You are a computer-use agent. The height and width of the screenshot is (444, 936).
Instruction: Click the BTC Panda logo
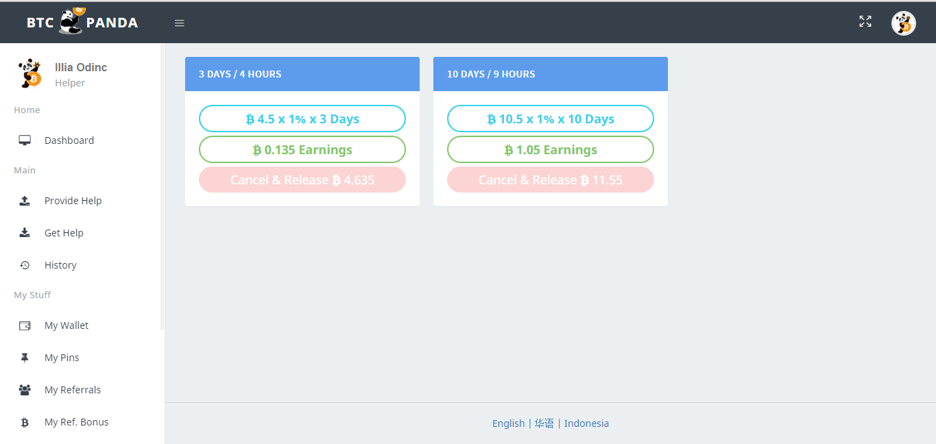(x=82, y=22)
